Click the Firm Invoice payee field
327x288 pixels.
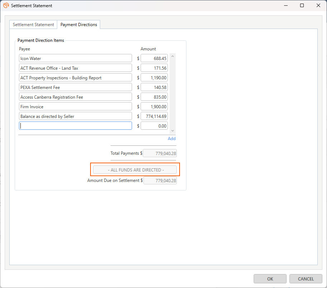[x=75, y=106]
